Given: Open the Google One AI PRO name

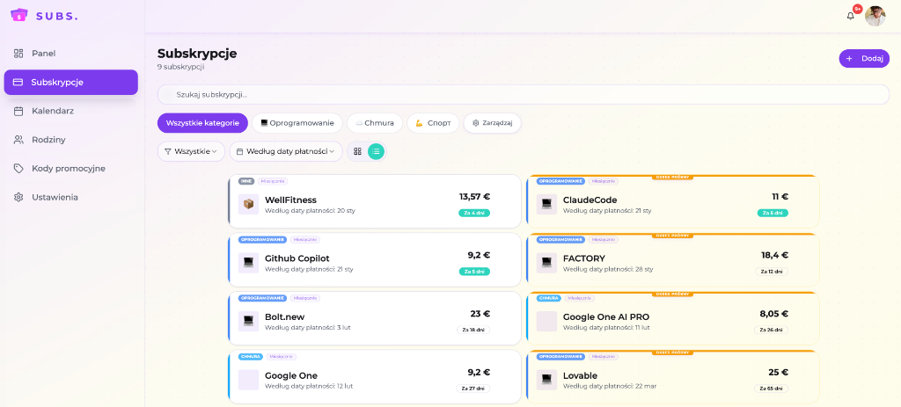Looking at the screenshot, I should (x=606, y=316).
